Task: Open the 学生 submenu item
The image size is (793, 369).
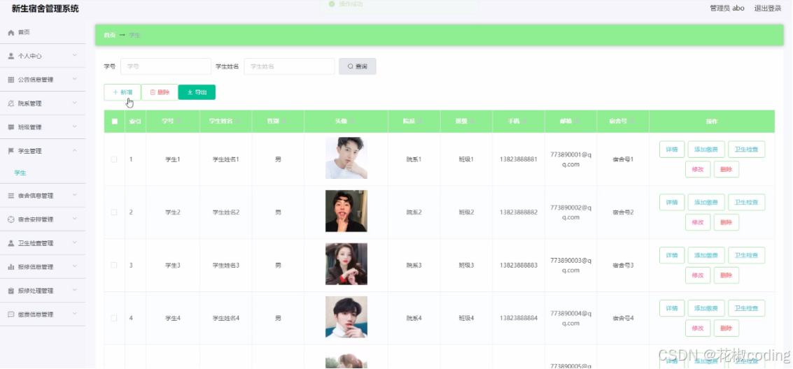Action: tap(20, 173)
